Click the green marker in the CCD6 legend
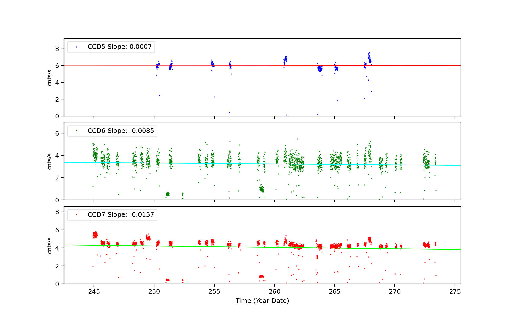 pyautogui.click(x=76, y=131)
